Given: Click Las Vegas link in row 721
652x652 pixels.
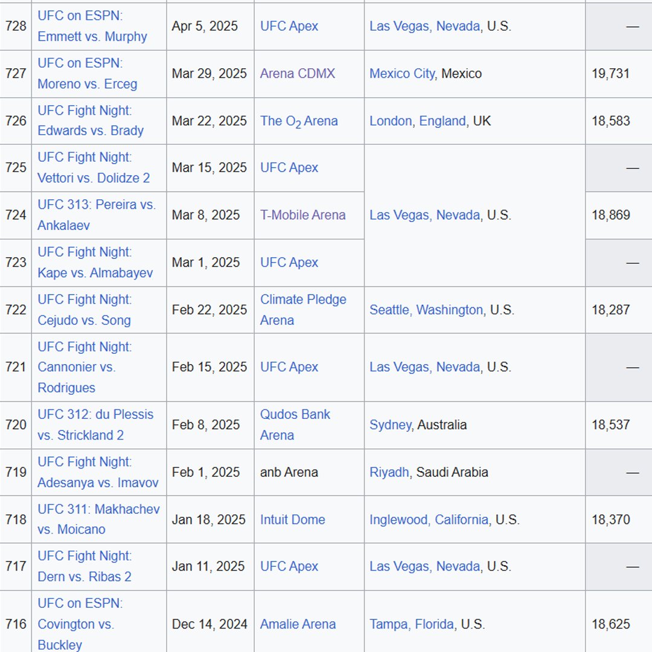Looking at the screenshot, I should 399,367.
